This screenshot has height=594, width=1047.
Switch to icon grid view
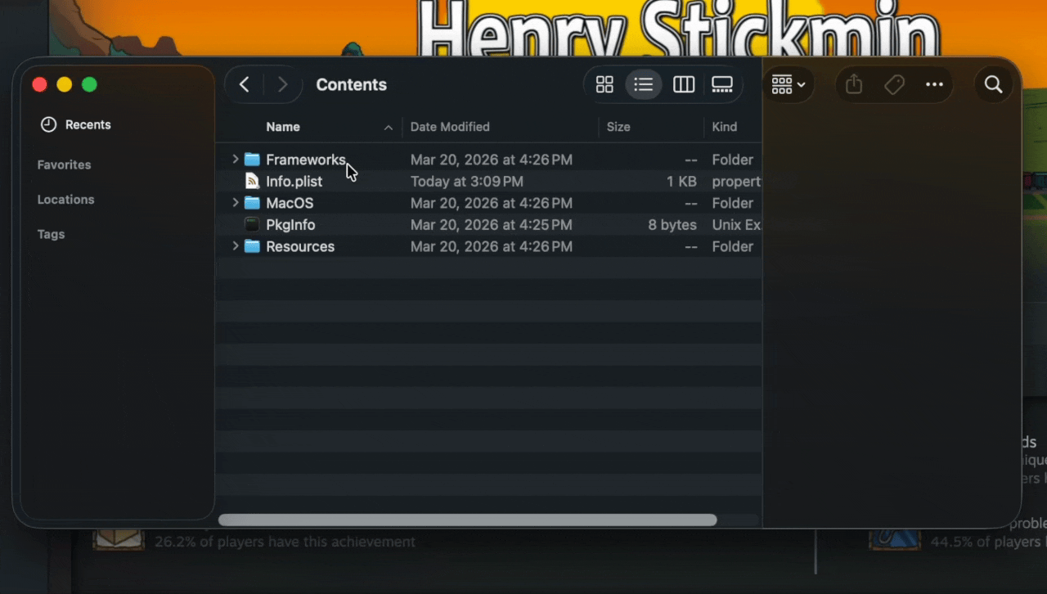(x=604, y=84)
